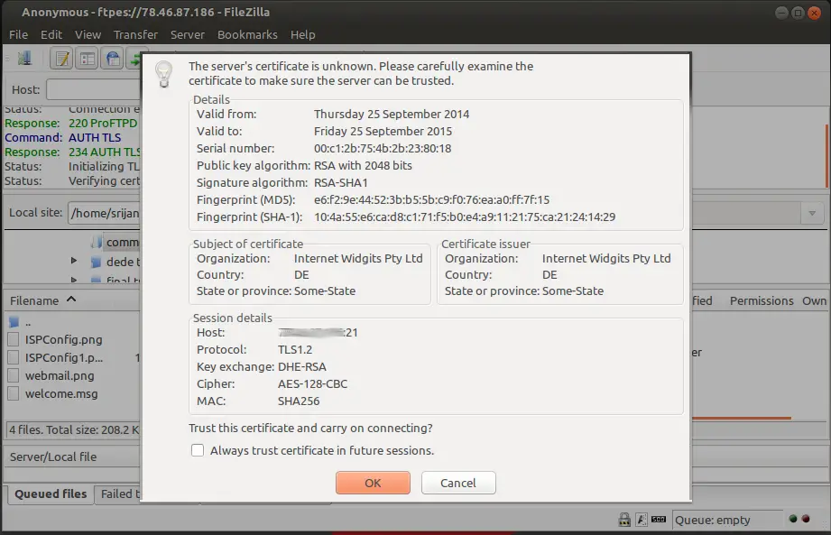The image size is (831, 535).
Task: Select the 'comm' folder in local tree
Action: pos(123,242)
